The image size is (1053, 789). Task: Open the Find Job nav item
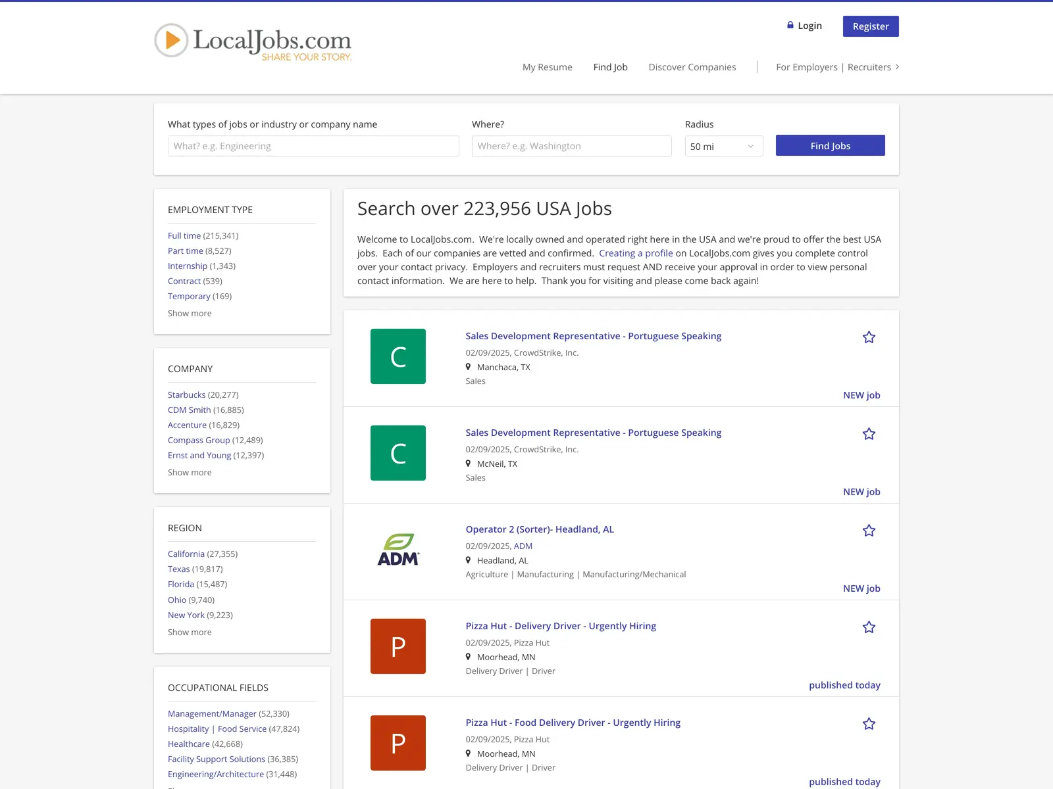pos(610,67)
